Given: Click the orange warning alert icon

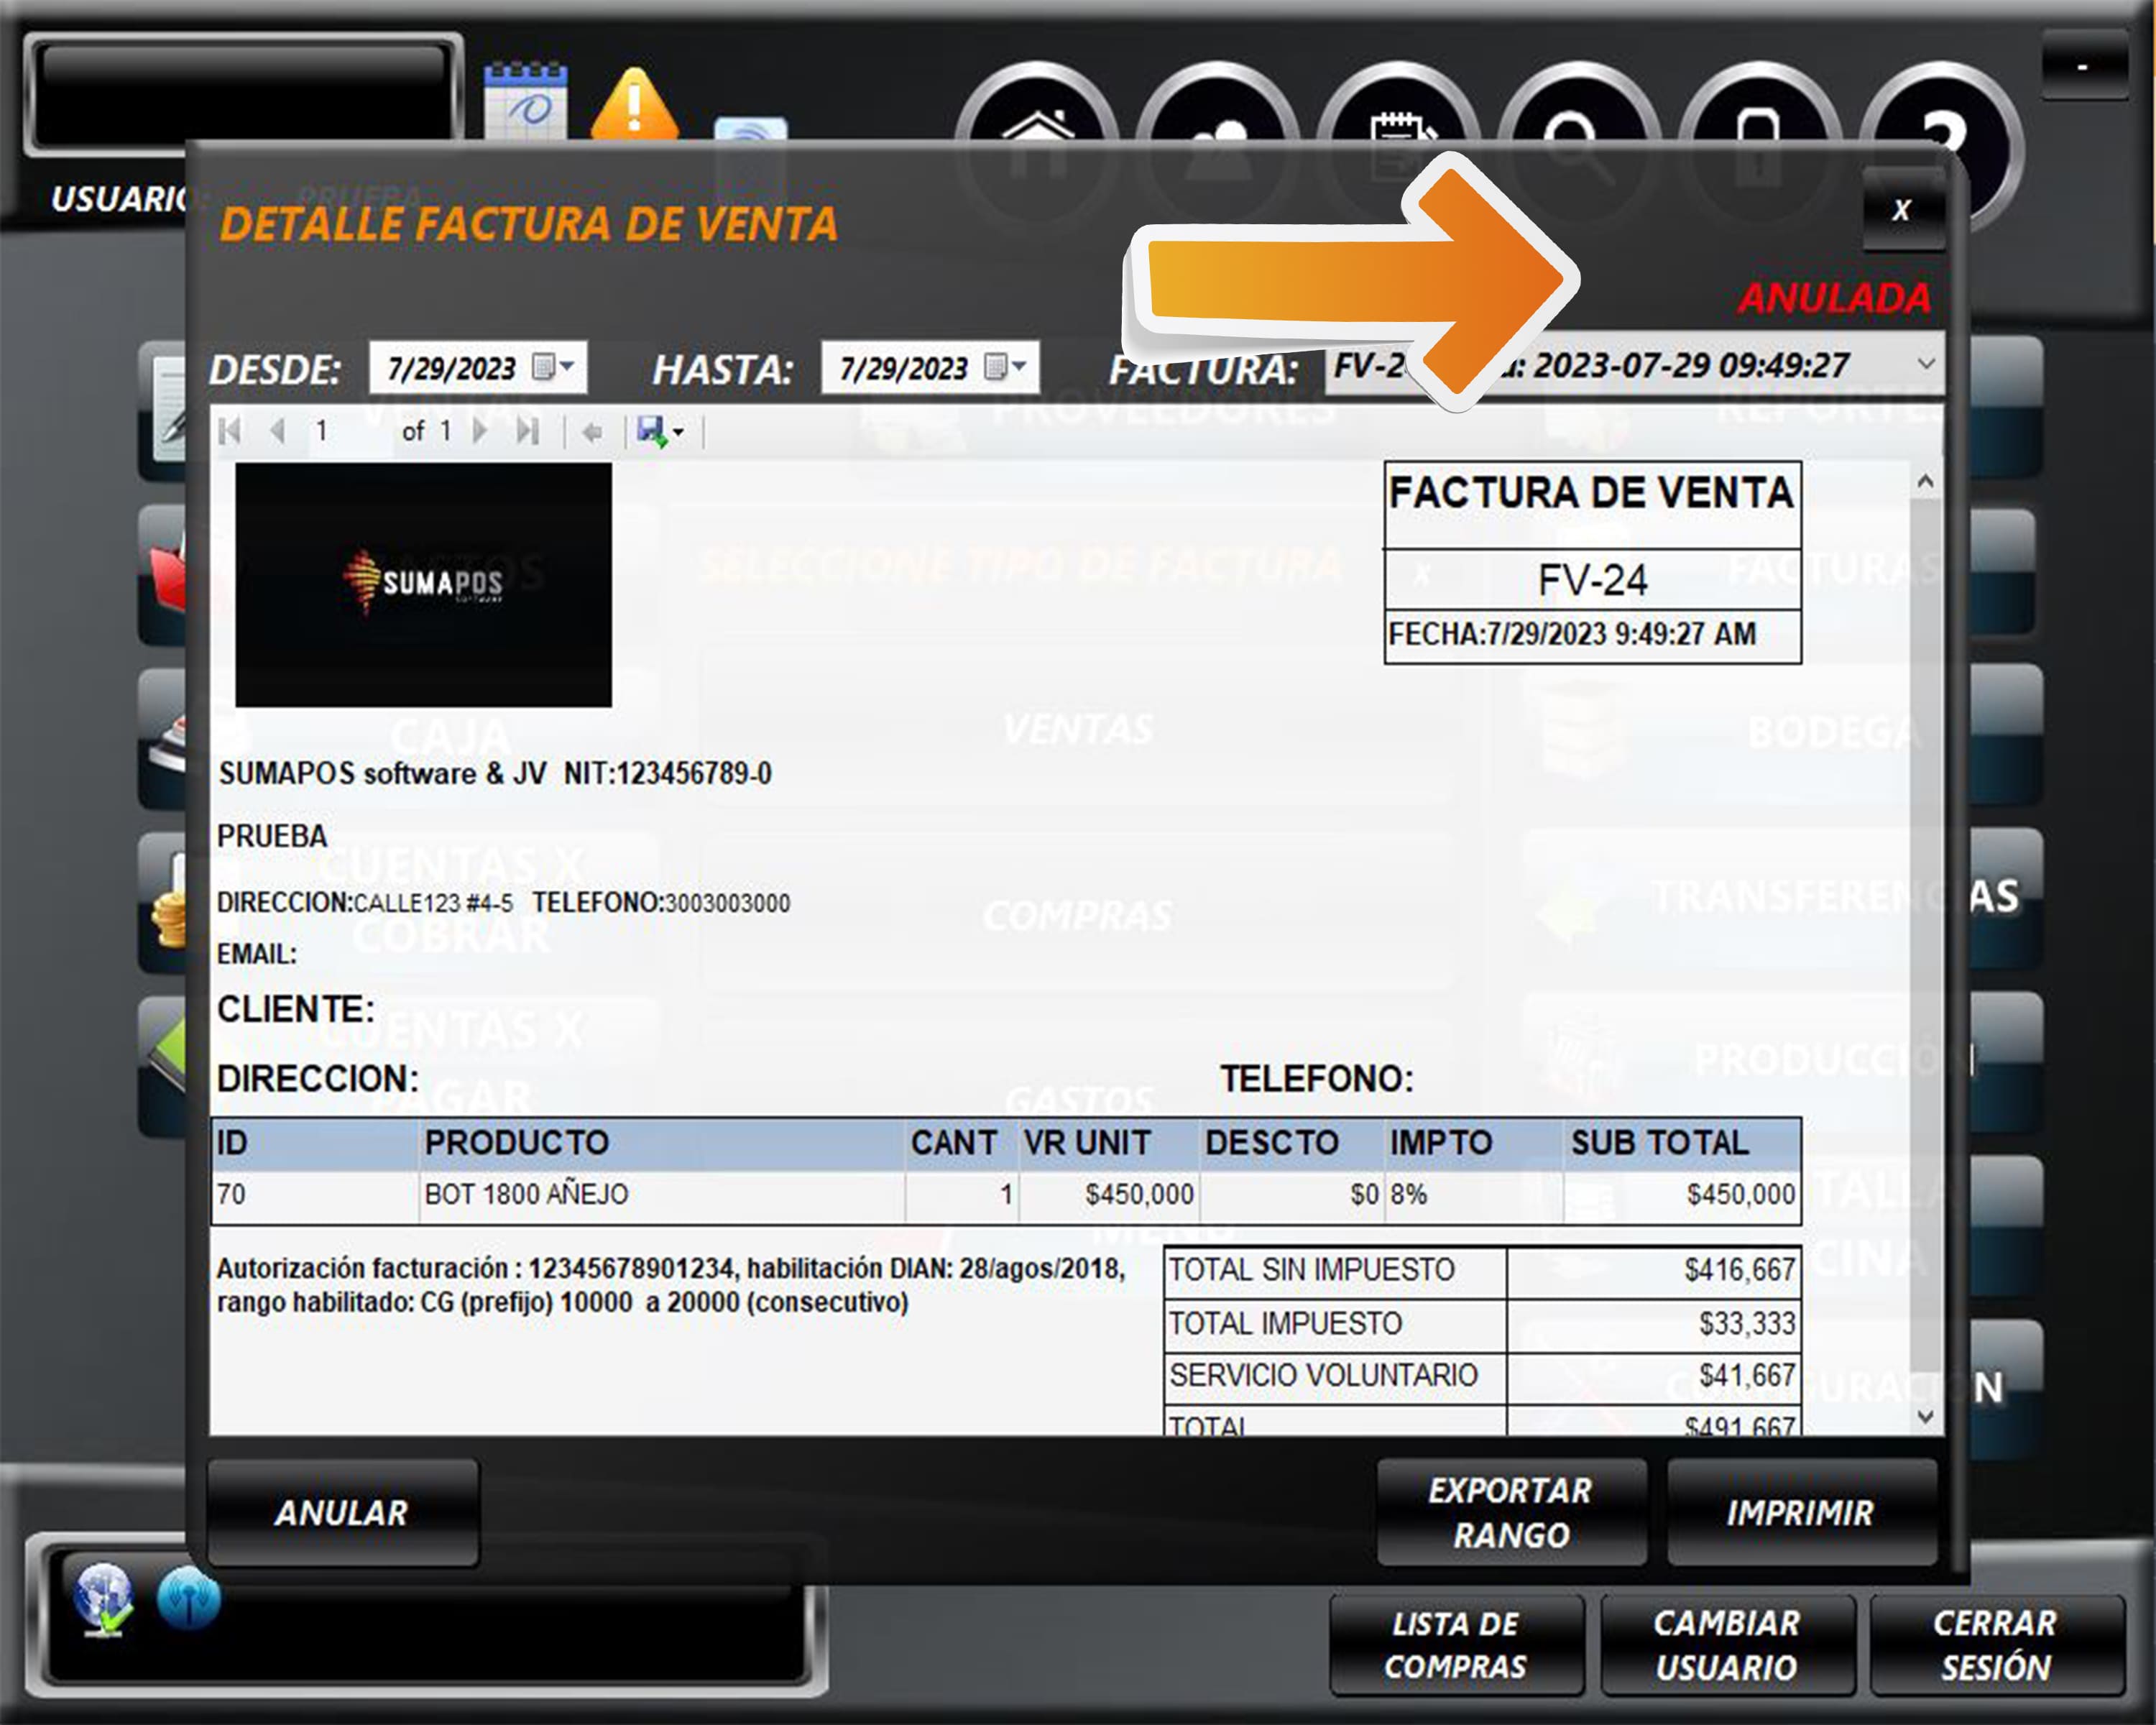Looking at the screenshot, I should click(x=634, y=105).
